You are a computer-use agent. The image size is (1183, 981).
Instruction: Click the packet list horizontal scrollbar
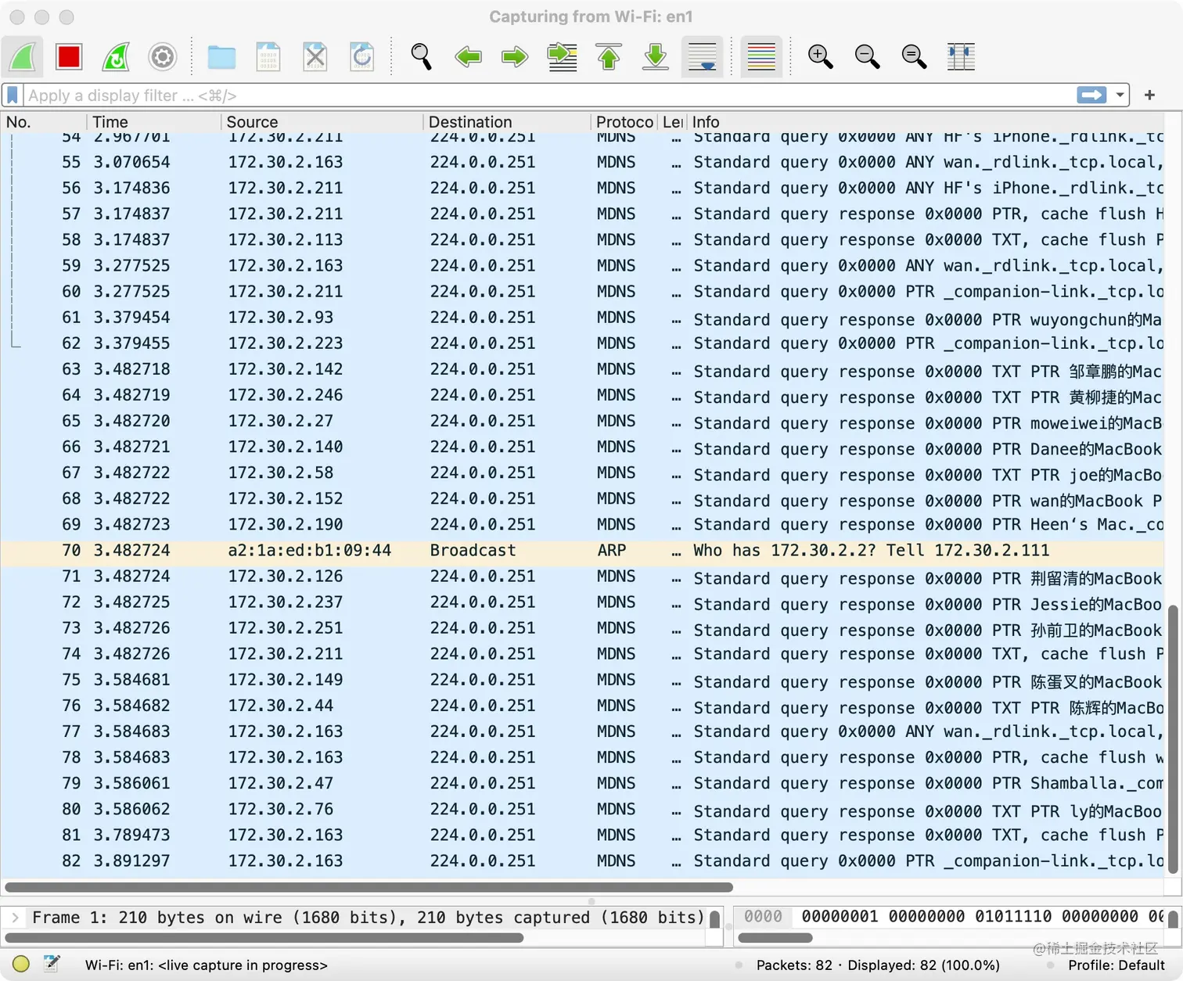click(x=369, y=887)
